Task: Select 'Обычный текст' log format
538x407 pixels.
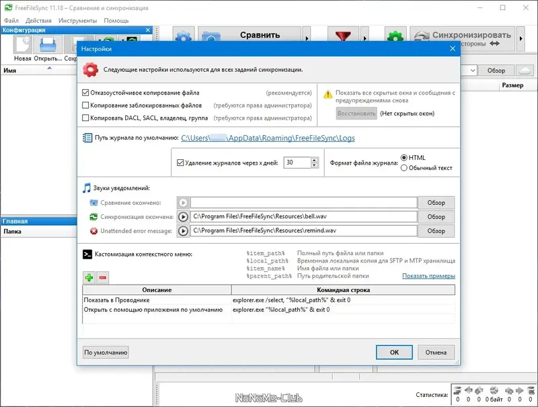Action: [404, 168]
